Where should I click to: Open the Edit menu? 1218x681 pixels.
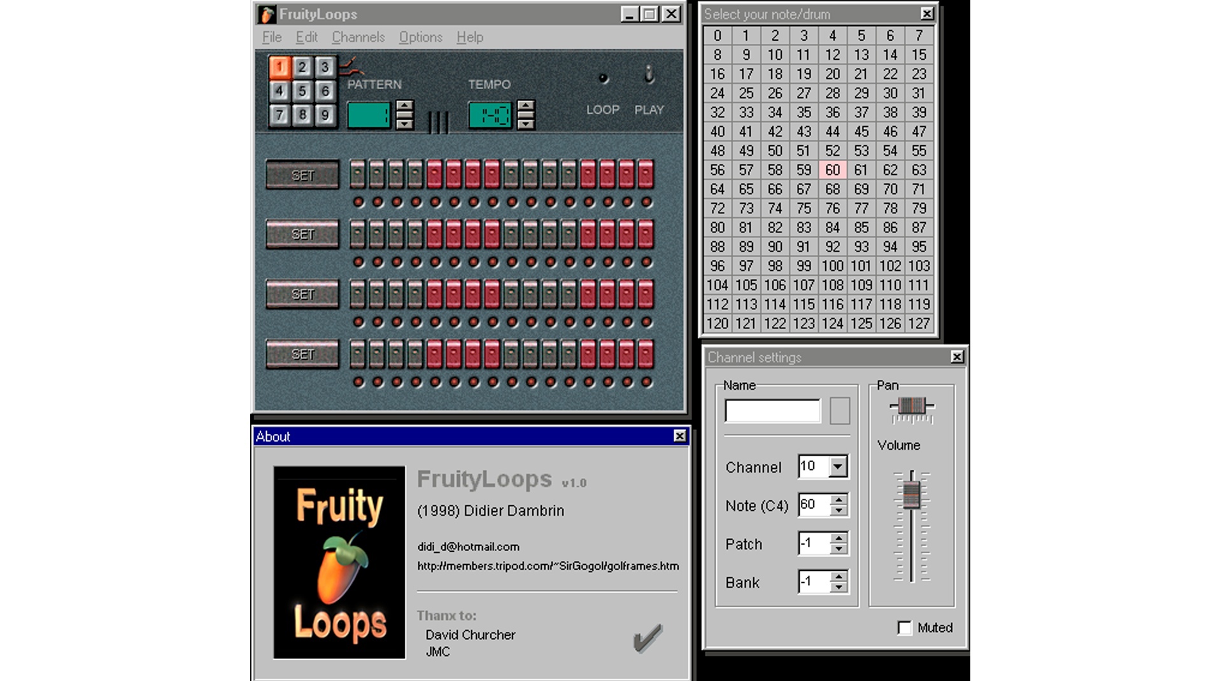306,37
